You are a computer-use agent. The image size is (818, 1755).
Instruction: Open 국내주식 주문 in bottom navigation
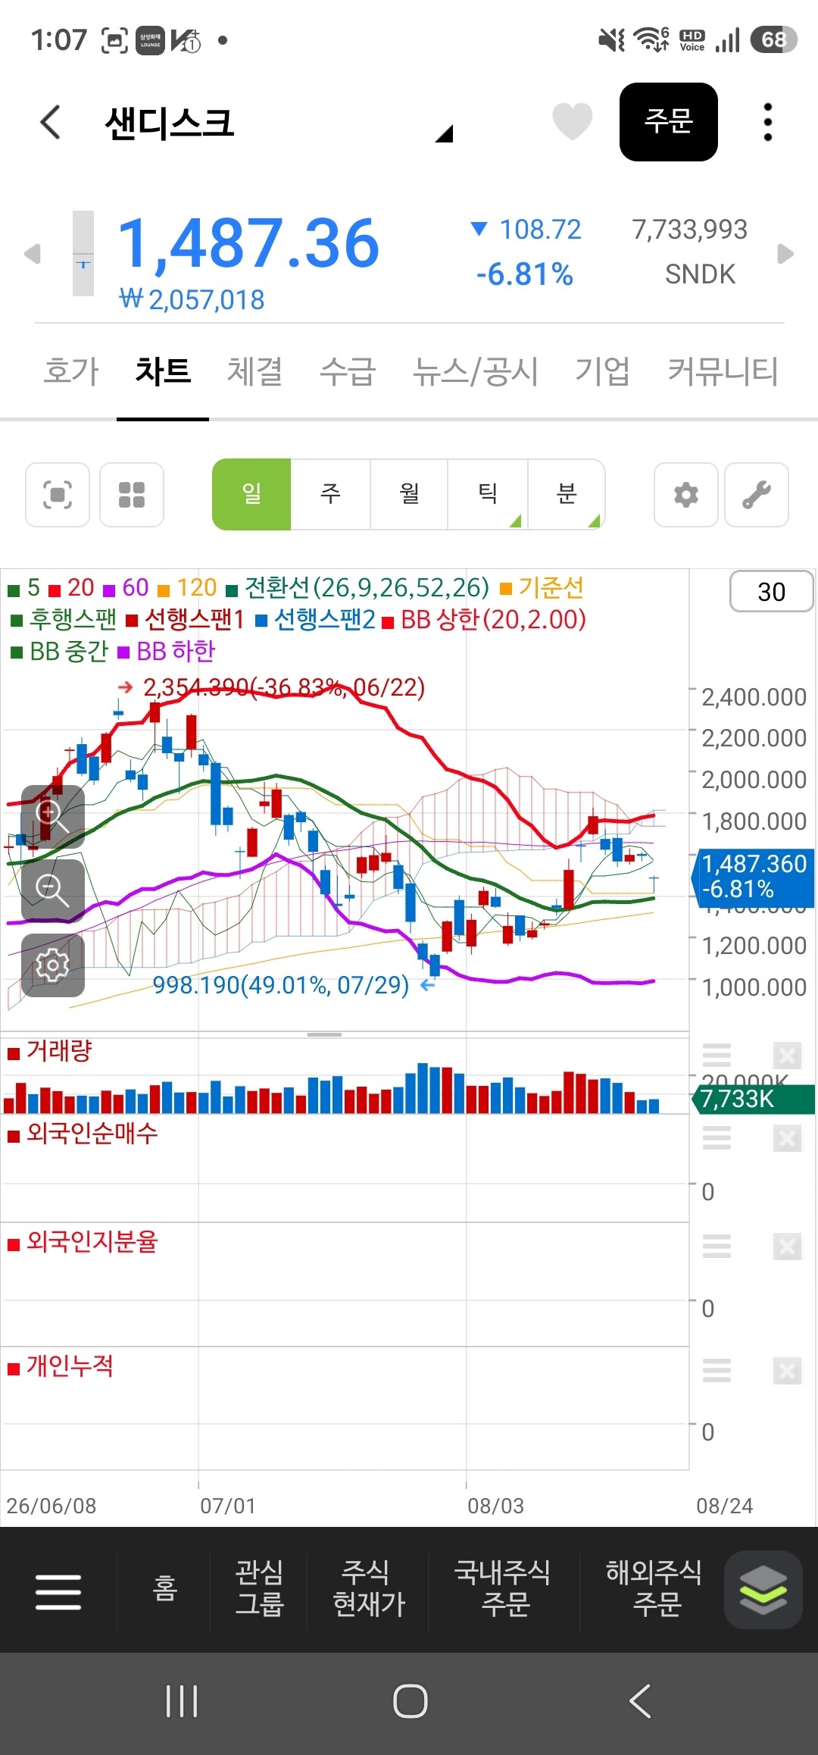click(x=503, y=1588)
